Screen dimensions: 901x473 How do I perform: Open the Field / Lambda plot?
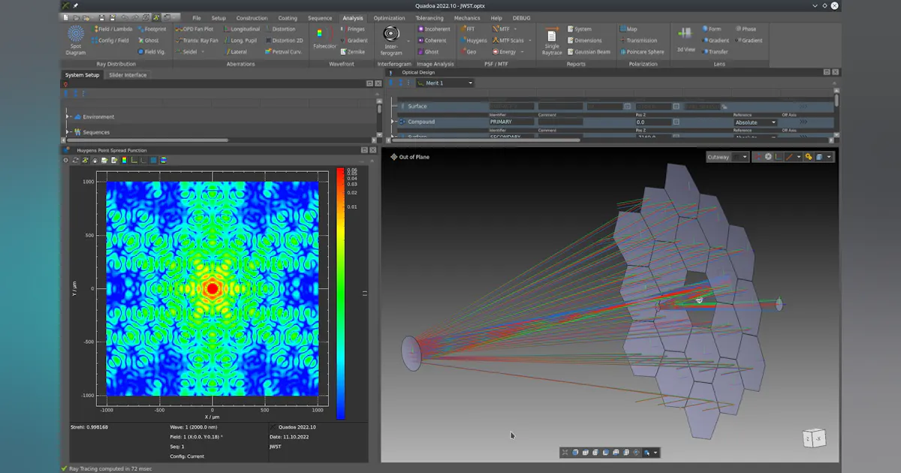click(113, 29)
